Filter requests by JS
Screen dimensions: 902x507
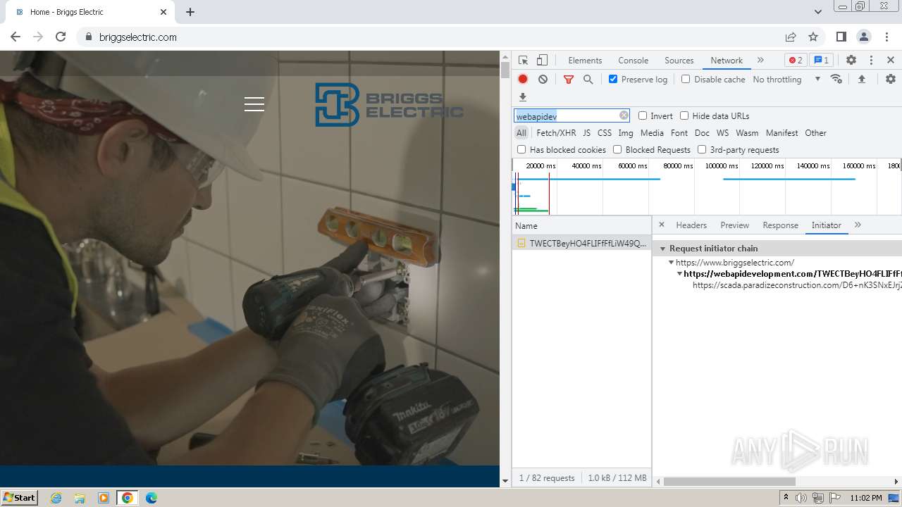(x=586, y=132)
